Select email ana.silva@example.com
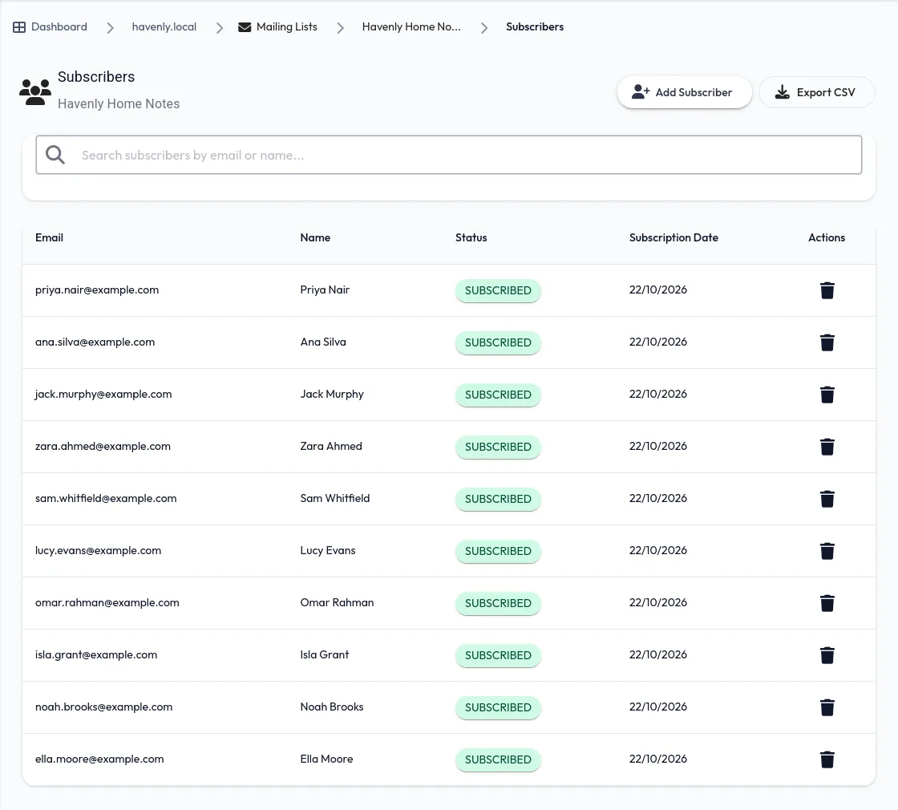Image resolution: width=898 pixels, height=810 pixels. click(x=95, y=342)
